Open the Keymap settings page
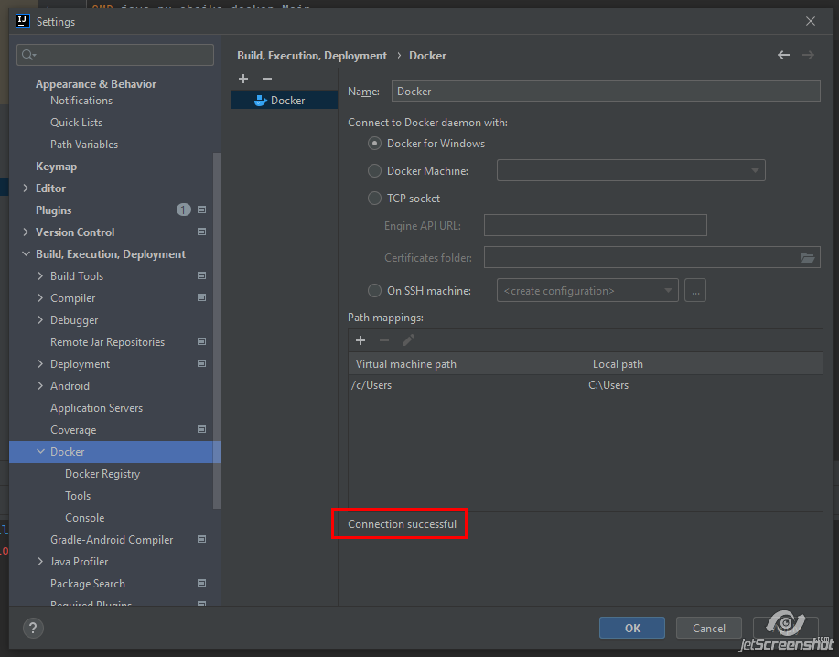This screenshot has height=657, width=839. click(x=56, y=167)
